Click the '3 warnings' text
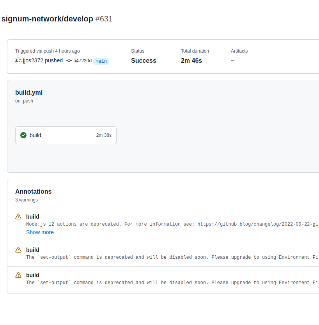Image resolution: width=319 pixels, height=325 pixels. click(27, 200)
